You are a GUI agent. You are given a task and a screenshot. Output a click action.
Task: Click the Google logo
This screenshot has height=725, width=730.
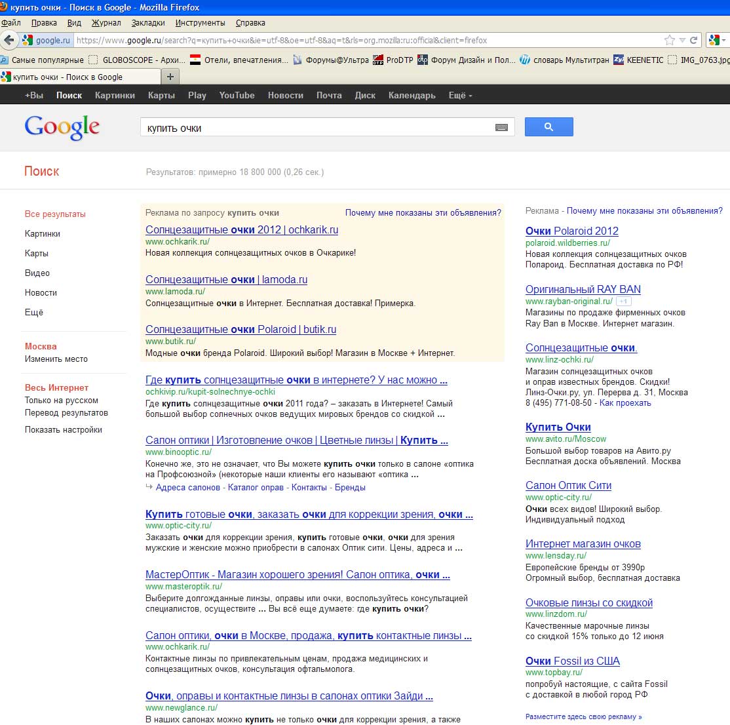coord(62,127)
